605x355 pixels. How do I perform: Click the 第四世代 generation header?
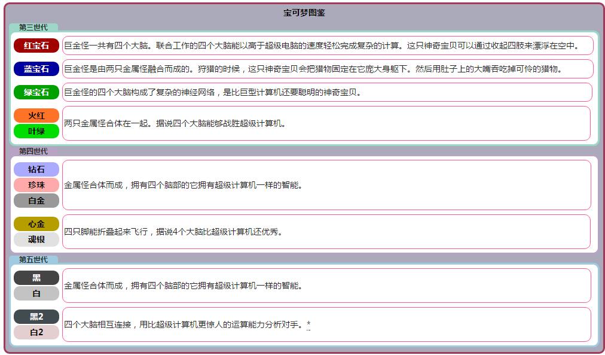[x=33, y=151]
